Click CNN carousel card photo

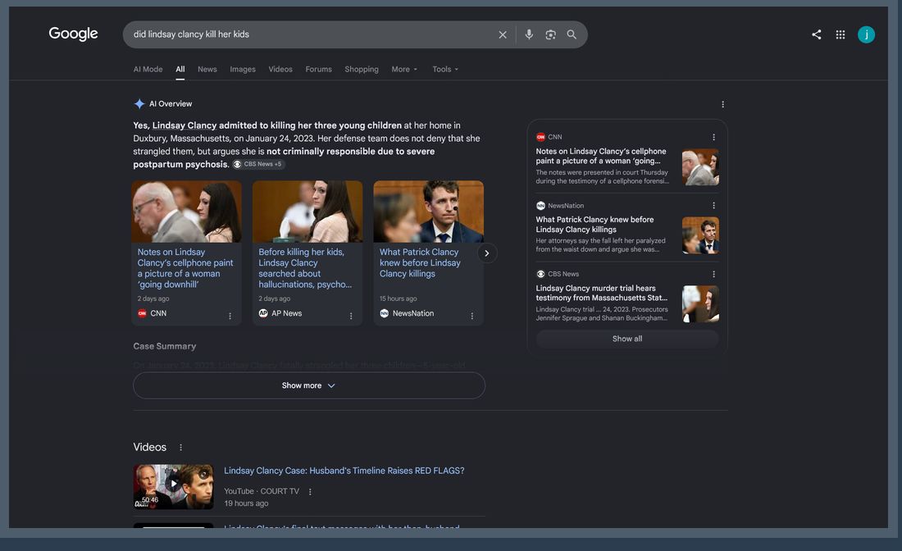pos(186,211)
